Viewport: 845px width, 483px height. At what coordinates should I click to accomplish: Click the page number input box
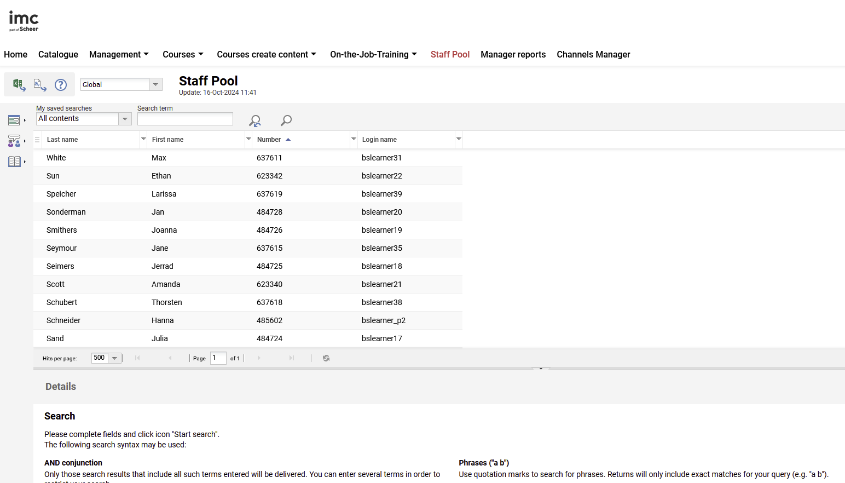click(x=218, y=358)
